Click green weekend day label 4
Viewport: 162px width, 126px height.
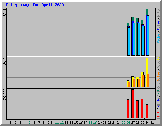coord(25,123)
